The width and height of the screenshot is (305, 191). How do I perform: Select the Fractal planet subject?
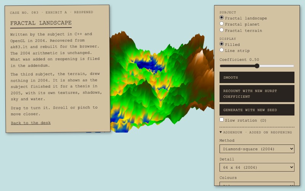click(222, 24)
